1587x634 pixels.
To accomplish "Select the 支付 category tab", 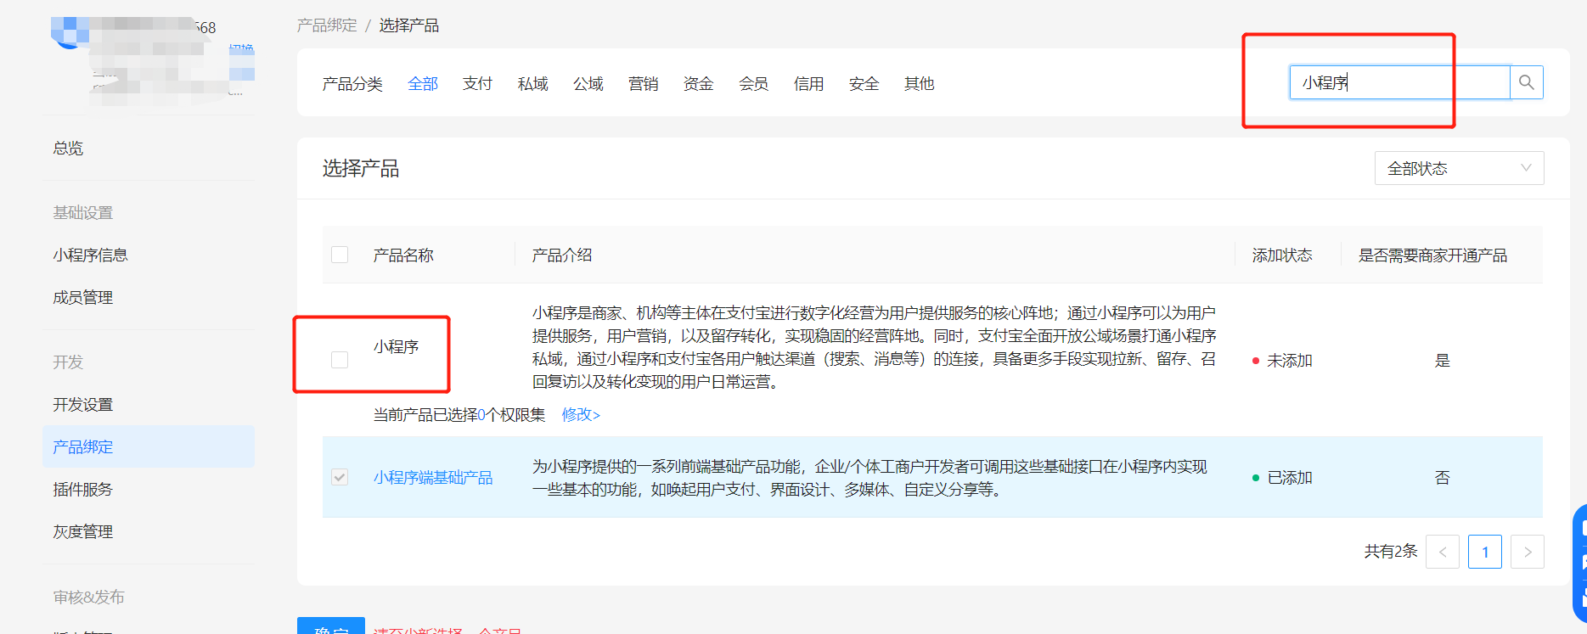I will [x=477, y=84].
